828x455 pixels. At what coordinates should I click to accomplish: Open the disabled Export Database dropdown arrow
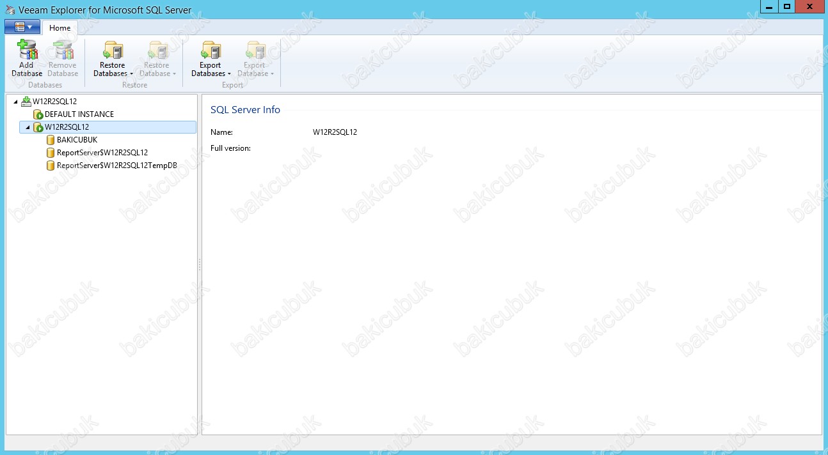click(x=272, y=74)
